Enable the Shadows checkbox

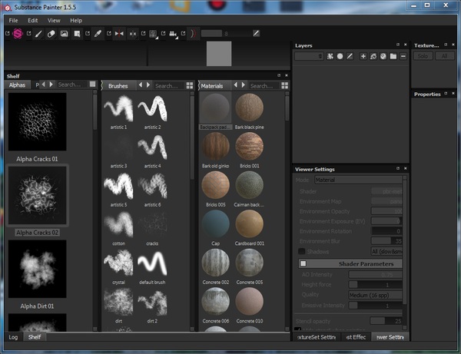(301, 250)
